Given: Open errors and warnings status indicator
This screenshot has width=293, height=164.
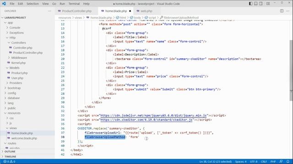Looking at the screenshot, I should [x=9, y=161].
